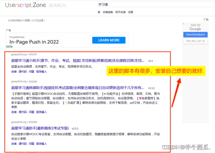Click 问题 under 超星学习通小助手 result
Image resolution: width=215 pixels, height=153 pixels.
click(31, 72)
